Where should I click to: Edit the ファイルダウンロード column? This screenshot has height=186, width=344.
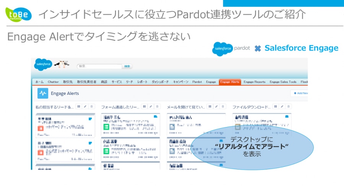(x=282, y=107)
